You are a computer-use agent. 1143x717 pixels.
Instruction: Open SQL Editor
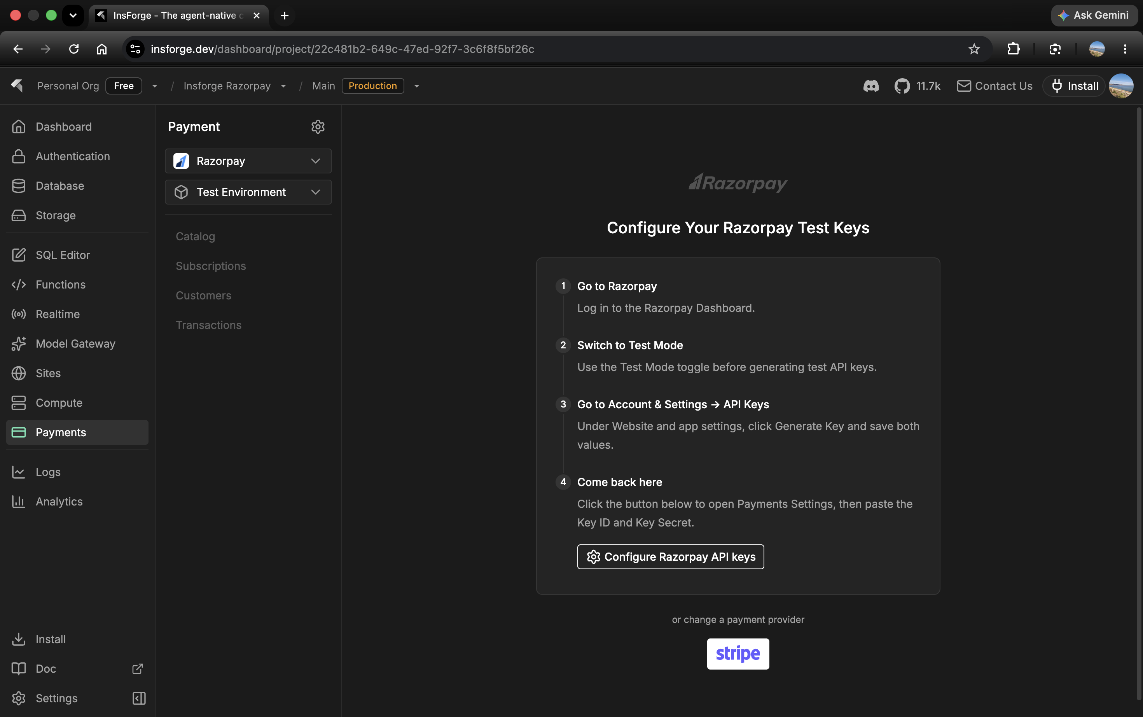[77, 255]
